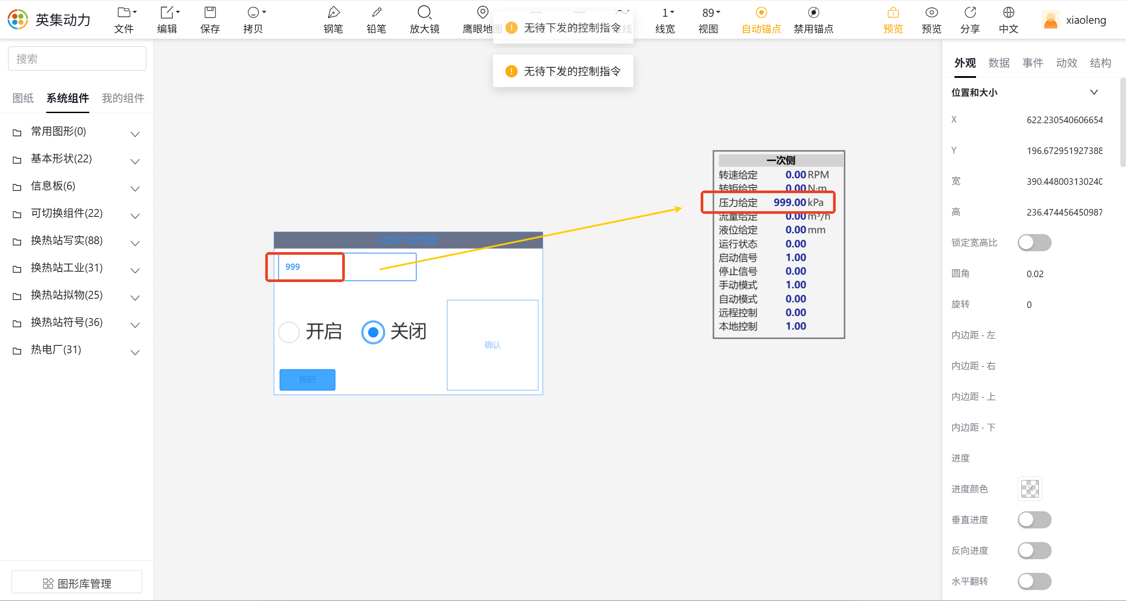Toggle 自动锚点 auto anchor
The image size is (1126, 601).
click(x=761, y=12)
